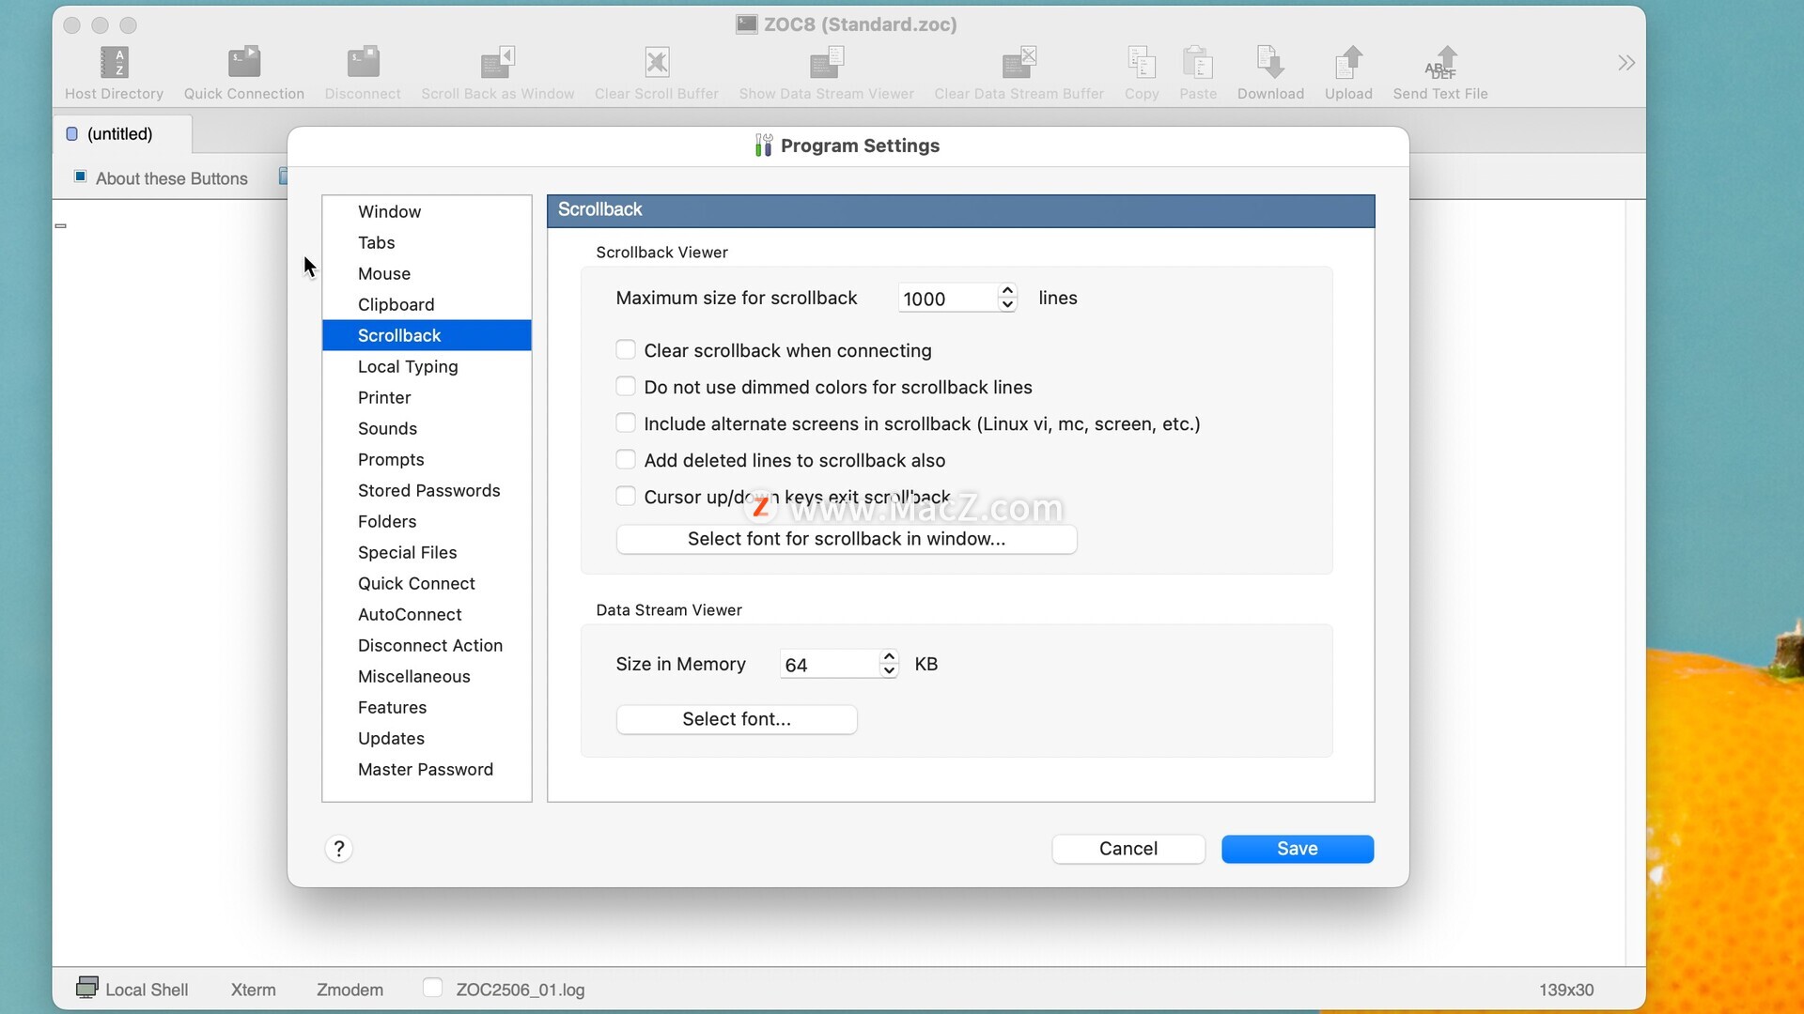Screen dimensions: 1804x1014
Task: Open the Master Password category
Action: (x=427, y=769)
